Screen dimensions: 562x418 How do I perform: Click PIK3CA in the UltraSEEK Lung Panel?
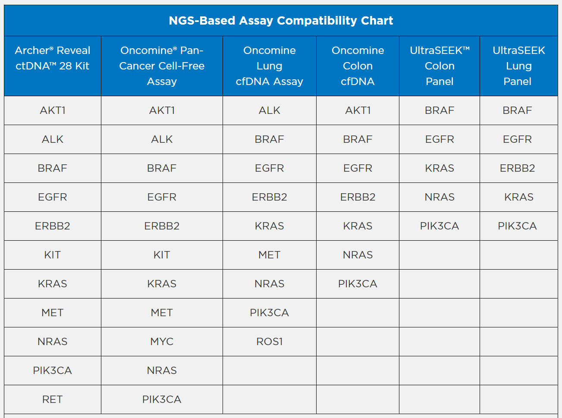(x=517, y=226)
